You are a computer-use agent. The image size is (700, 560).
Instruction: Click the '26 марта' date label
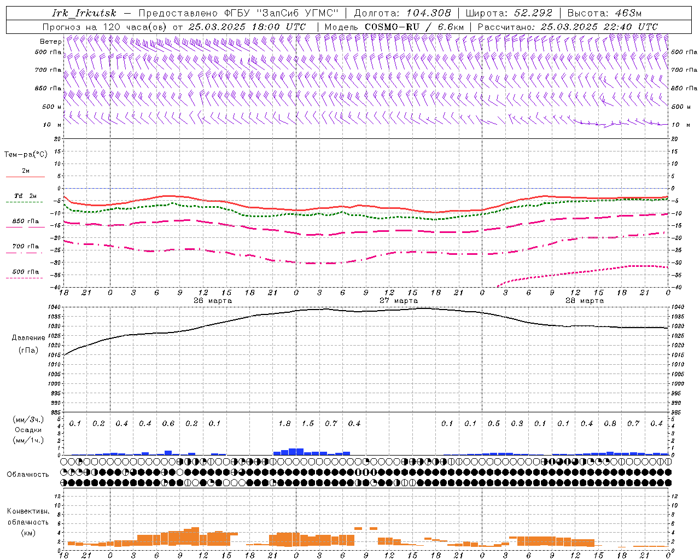[213, 301]
